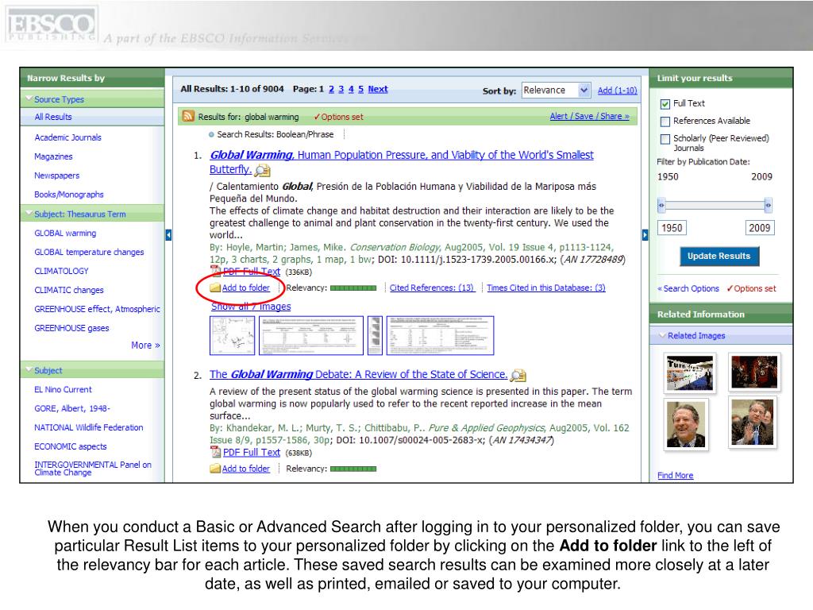Open Alert / Save / Share menu link

pos(590,116)
